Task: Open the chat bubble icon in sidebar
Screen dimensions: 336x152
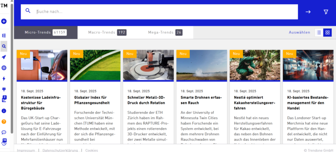Action: (x=4, y=132)
